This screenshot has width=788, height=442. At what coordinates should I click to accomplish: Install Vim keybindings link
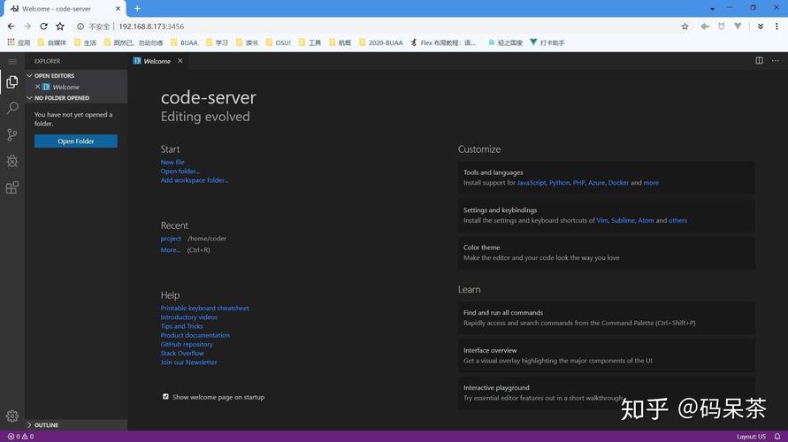(601, 220)
